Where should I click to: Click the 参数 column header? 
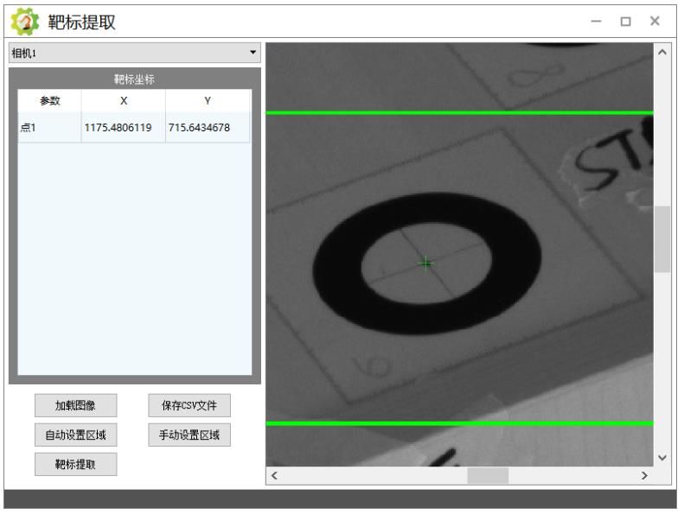[x=49, y=101]
